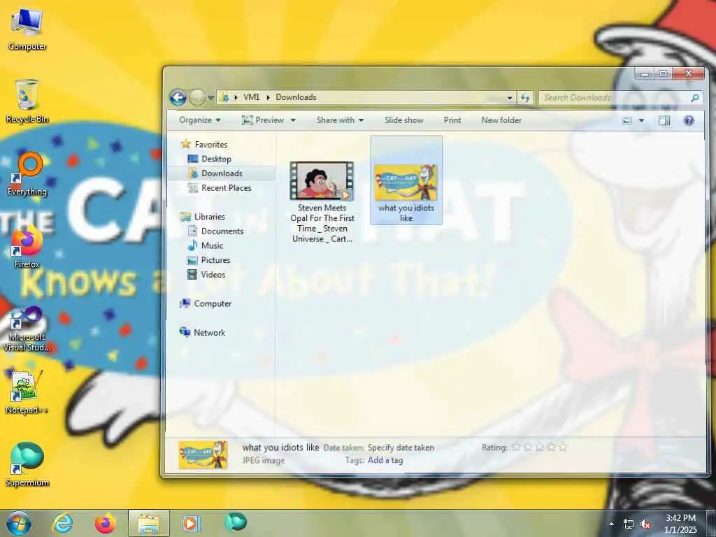Open the Pictures library
Viewport: 716px width, 537px height.
(209, 260)
